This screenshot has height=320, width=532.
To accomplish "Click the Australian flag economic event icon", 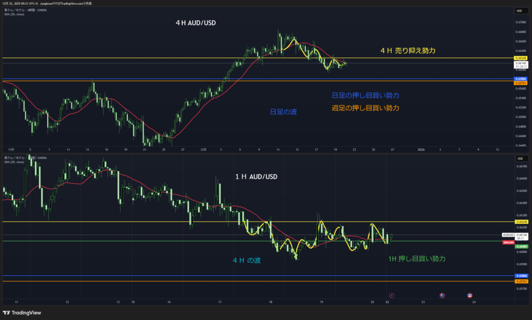I will coord(442,295).
